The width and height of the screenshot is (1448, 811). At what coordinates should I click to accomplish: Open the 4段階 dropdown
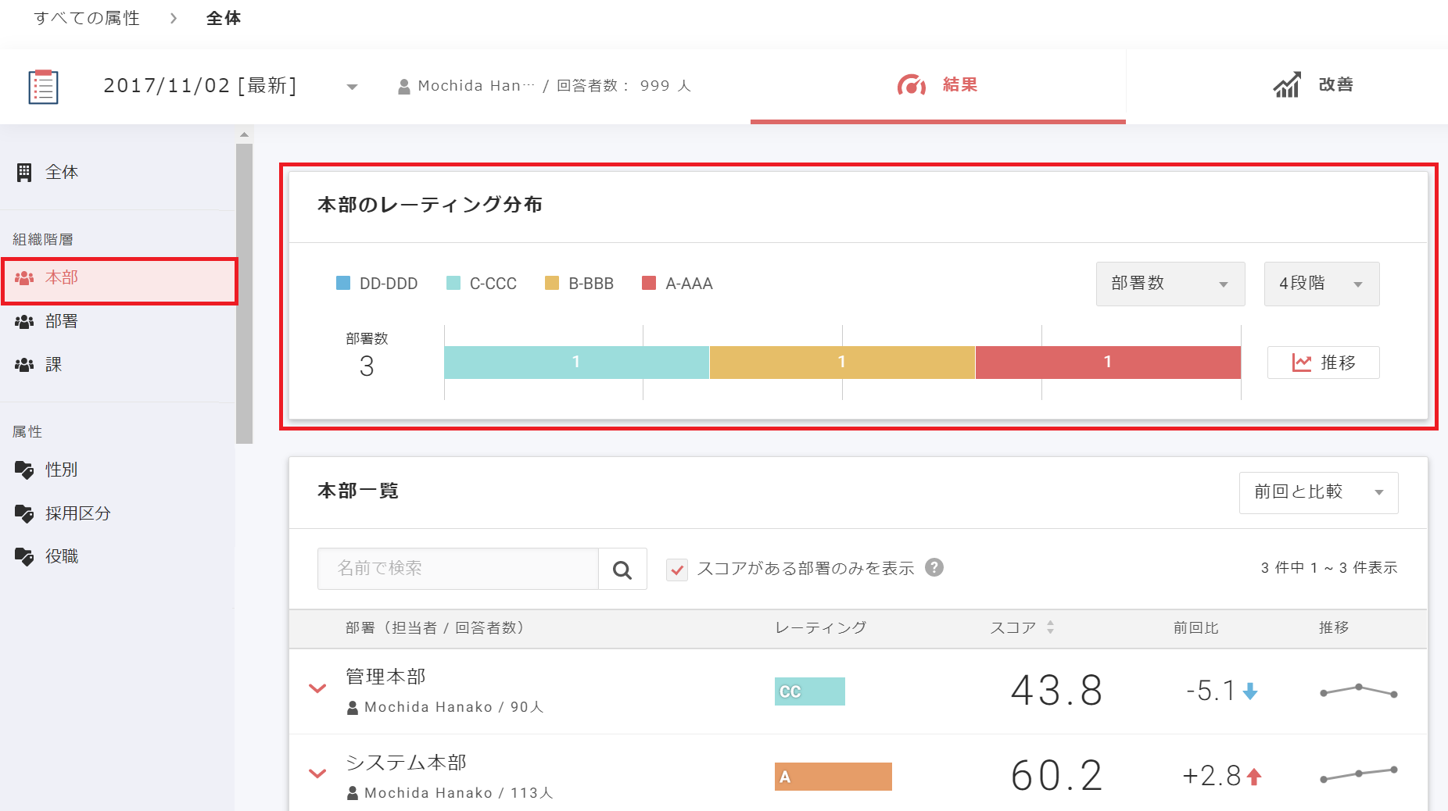[x=1321, y=284]
